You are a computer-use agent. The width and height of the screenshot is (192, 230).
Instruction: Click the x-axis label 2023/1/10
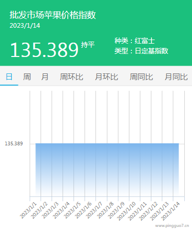pyautogui.click(x=126, y=211)
